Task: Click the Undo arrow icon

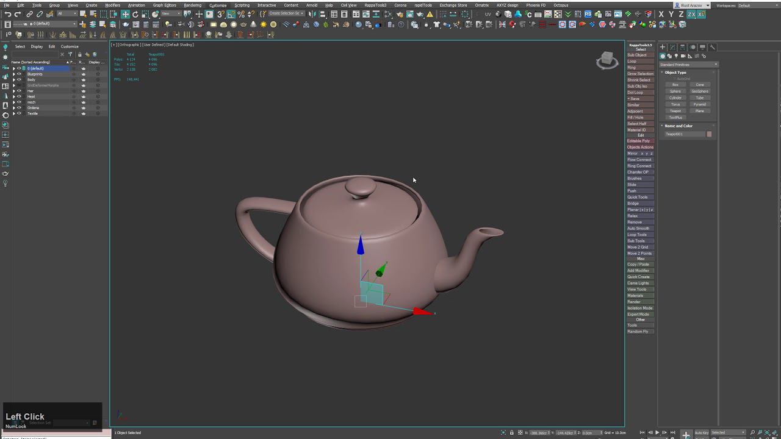Action: point(7,13)
